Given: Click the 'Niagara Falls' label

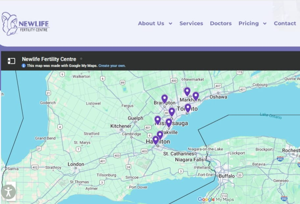Looking at the screenshot, I should tap(189, 160).
